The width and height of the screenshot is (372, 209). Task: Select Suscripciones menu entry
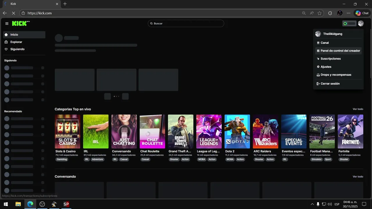click(x=338, y=59)
